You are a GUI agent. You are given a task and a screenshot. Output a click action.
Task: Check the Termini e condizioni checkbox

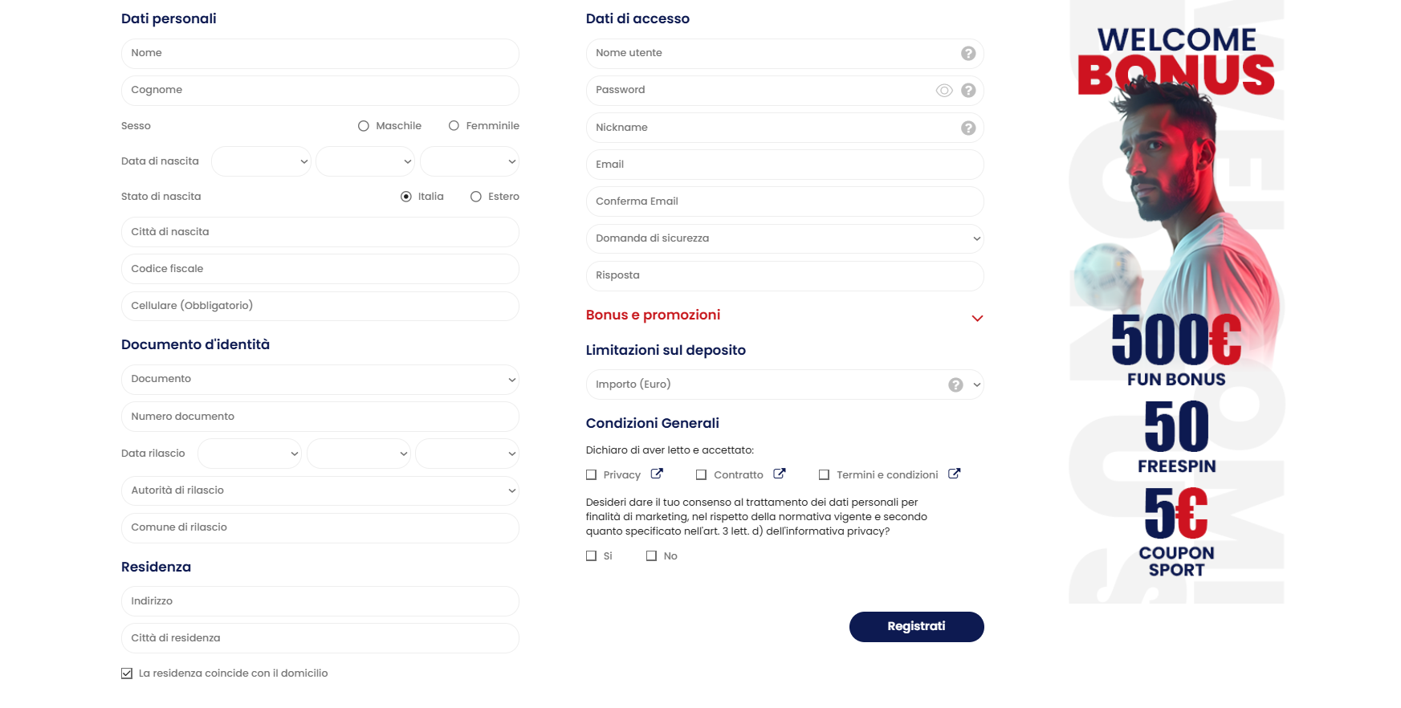tap(824, 475)
